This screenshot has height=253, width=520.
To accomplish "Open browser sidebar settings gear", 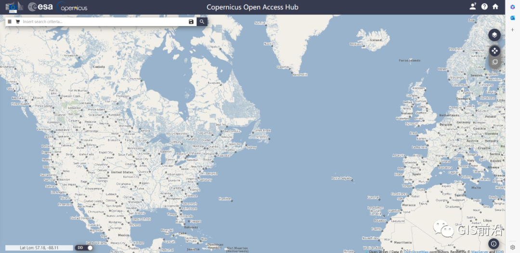I will tap(512, 247).
